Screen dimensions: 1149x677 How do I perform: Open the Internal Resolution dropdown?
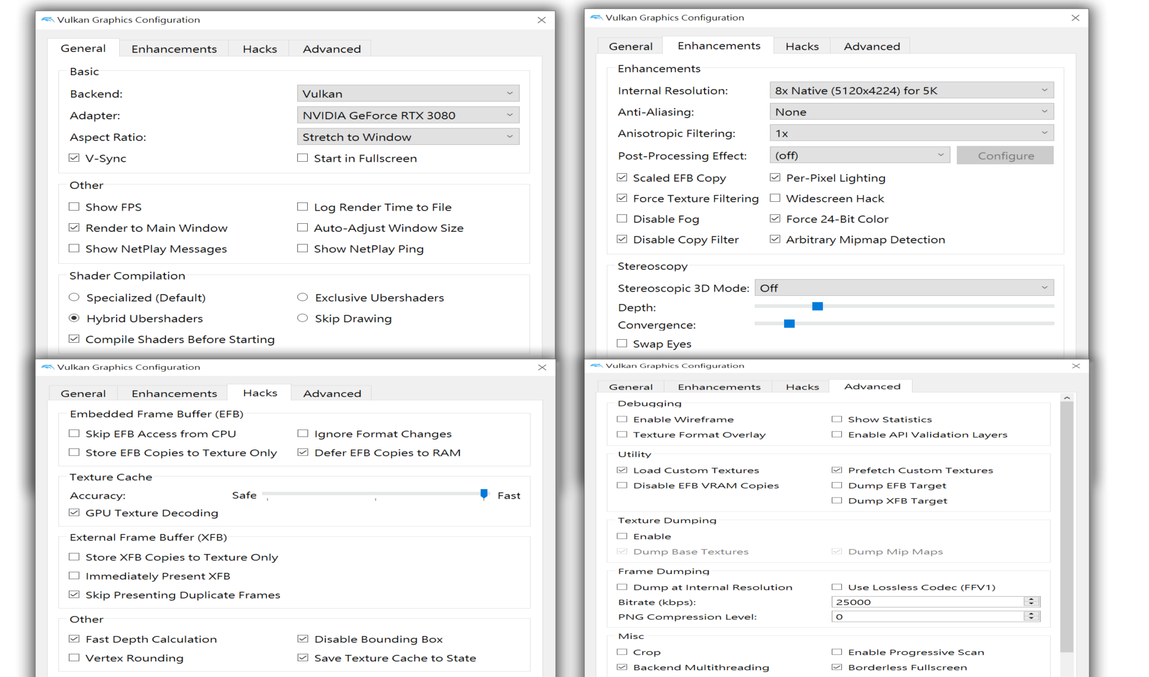[x=911, y=90]
